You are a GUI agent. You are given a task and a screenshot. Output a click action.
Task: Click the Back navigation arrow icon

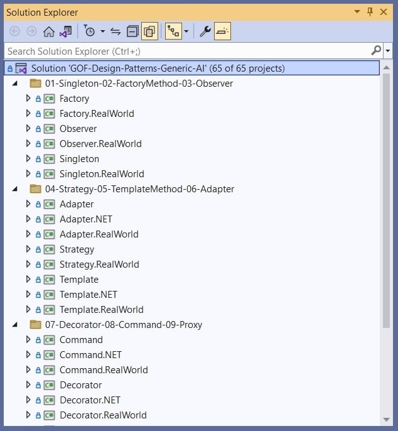point(14,31)
